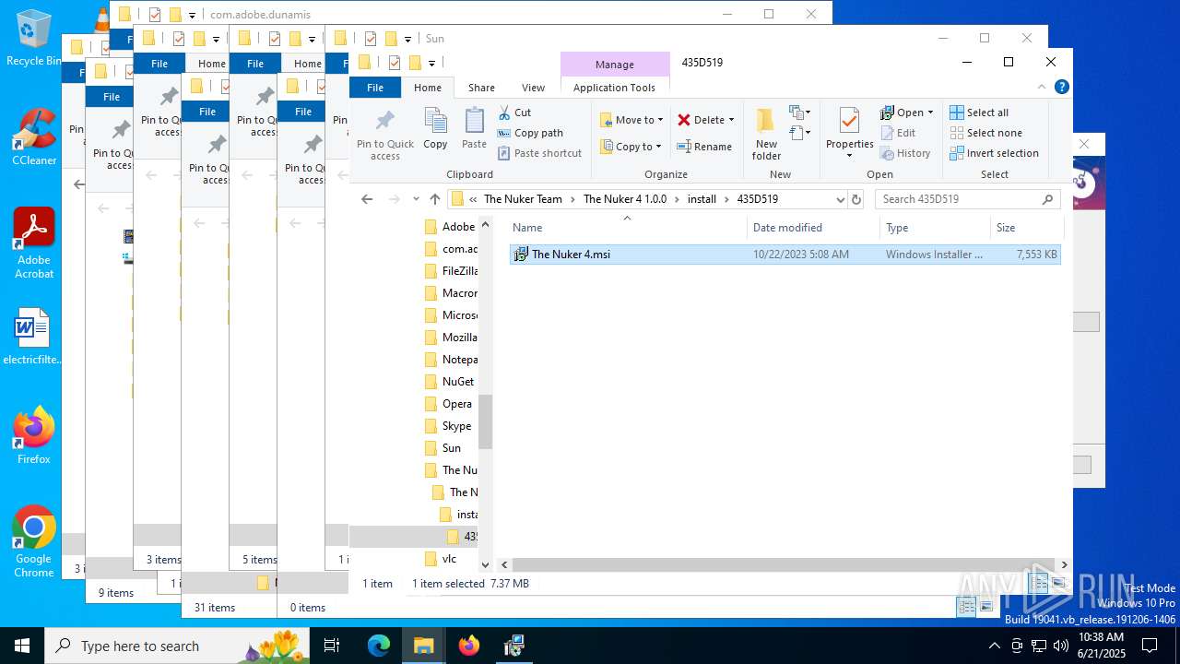The image size is (1180, 664).
Task: Select FileZilla folder in navigation tree
Action: [450, 271]
